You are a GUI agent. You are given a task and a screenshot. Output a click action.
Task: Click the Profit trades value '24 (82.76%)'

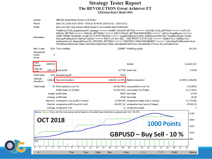tap(120, 90)
